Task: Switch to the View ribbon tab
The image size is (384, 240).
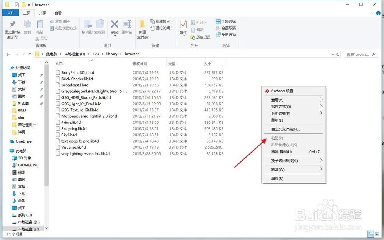Action: tap(58, 13)
